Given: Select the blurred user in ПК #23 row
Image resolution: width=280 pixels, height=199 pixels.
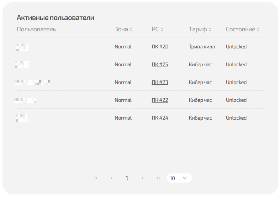Looking at the screenshot, I should (32, 82).
